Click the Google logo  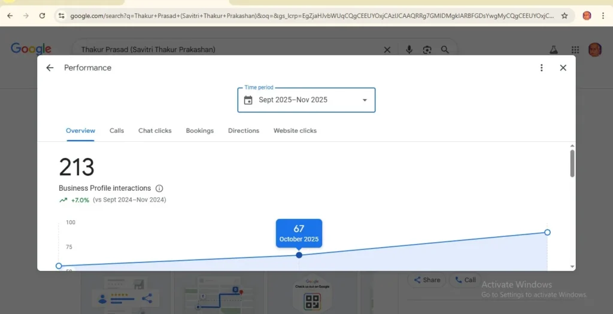pos(31,49)
